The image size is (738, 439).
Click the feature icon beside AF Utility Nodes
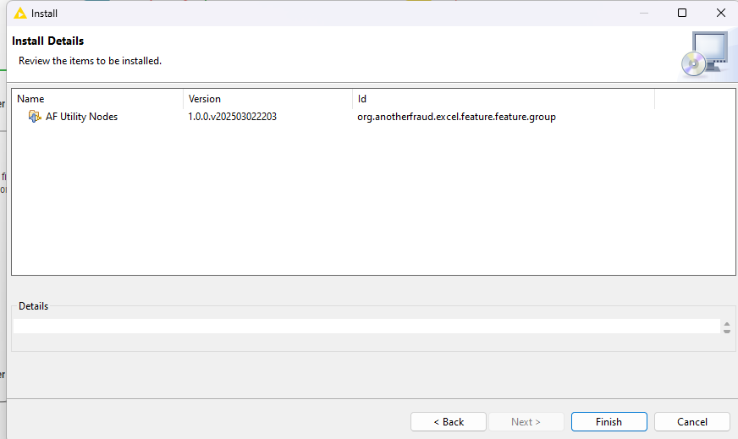[35, 117]
